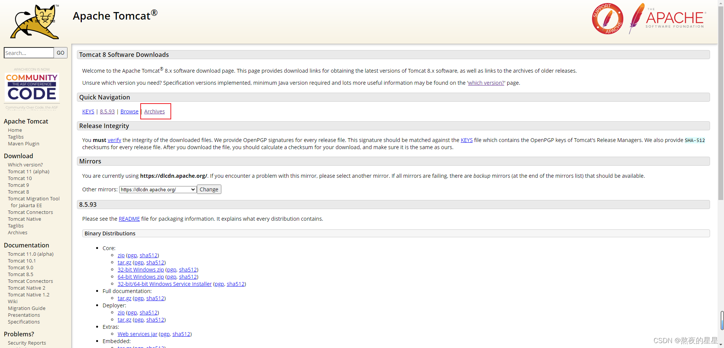
Task: Go to Home in sidebar
Action: 15,130
